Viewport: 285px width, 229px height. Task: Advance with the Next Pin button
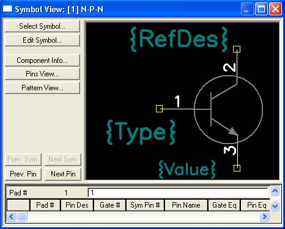(63, 174)
